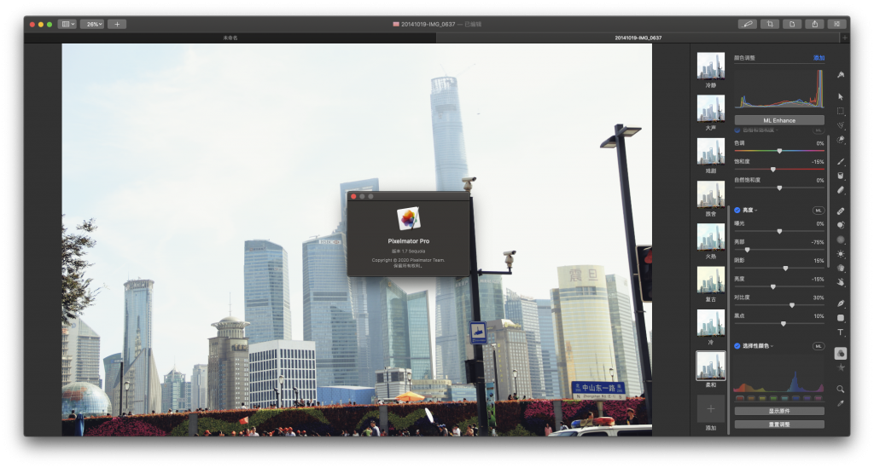
Task: Select the Shape tool
Action: point(841,318)
